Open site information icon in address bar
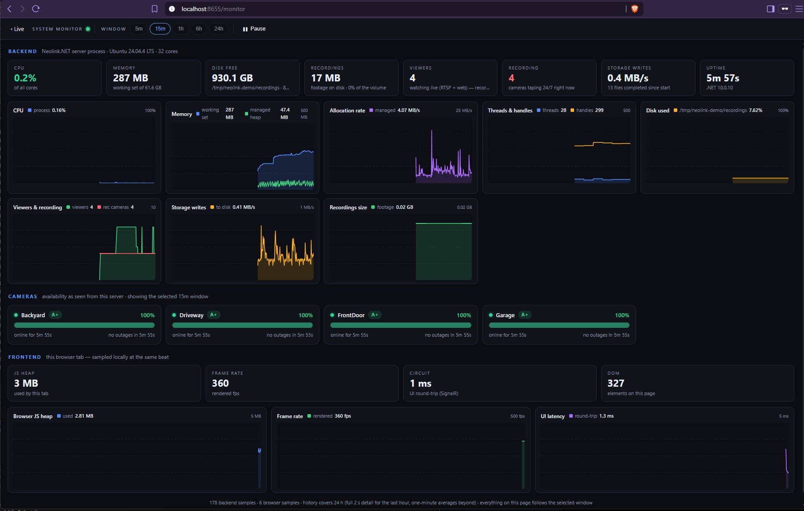Image resolution: width=804 pixels, height=511 pixels. pyautogui.click(x=172, y=9)
